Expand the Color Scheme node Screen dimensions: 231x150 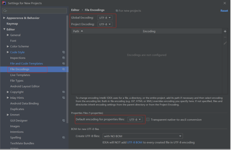coord(8,46)
